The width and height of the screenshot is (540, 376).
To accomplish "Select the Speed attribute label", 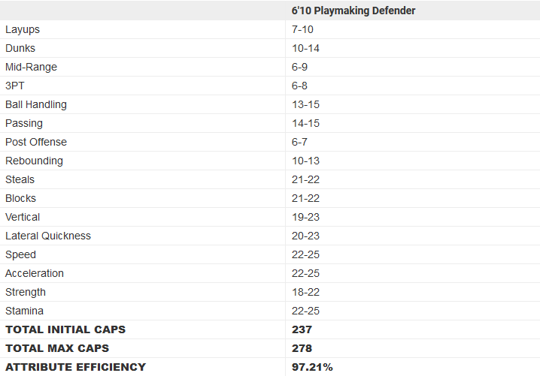I will click(x=20, y=254).
